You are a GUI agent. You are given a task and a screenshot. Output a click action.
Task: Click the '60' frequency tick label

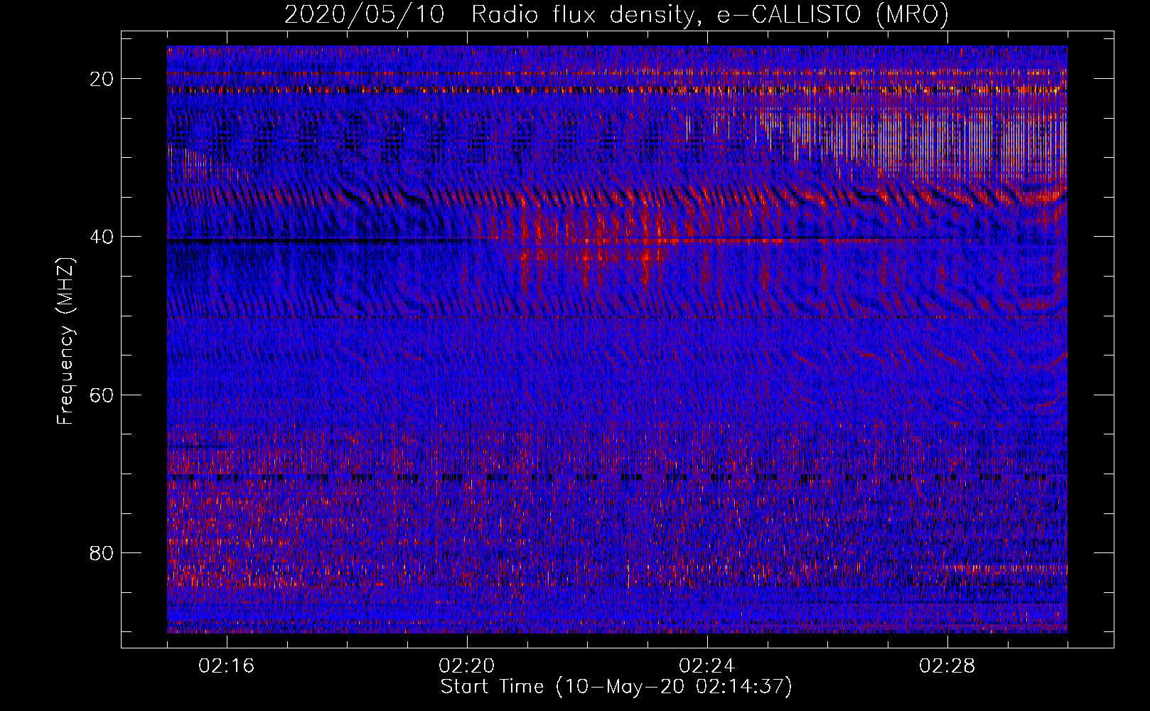102,395
